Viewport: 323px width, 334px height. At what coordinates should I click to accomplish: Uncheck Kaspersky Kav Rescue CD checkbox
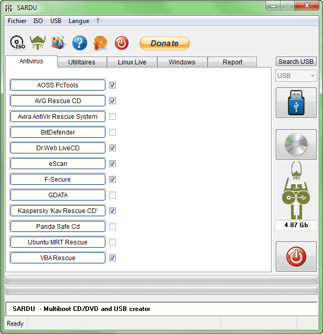click(x=112, y=210)
